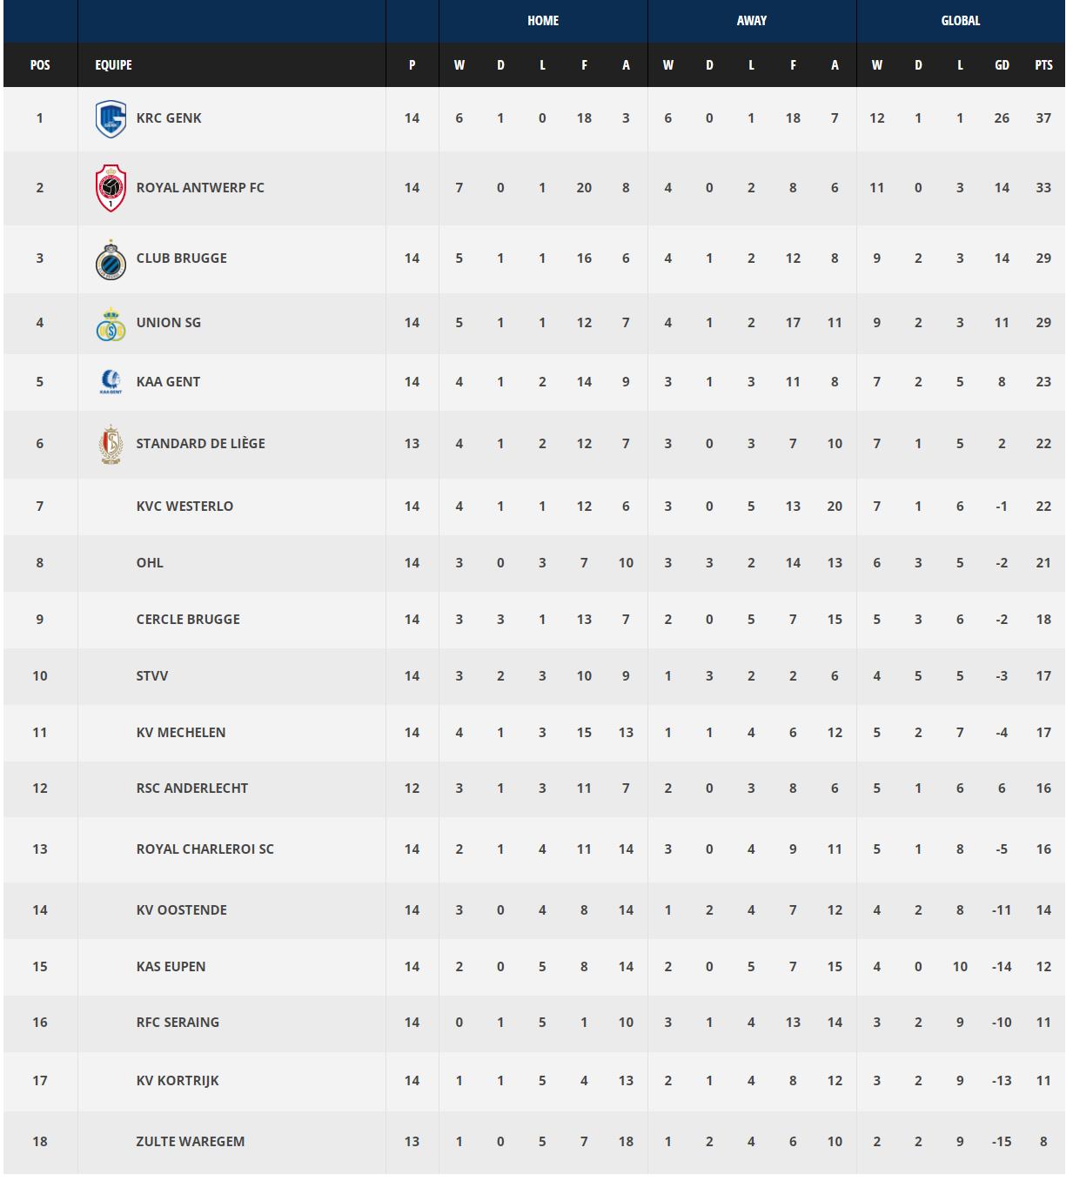This screenshot has height=1181, width=1073.
Task: Click the Standard de Liège crest
Action: click(x=111, y=444)
